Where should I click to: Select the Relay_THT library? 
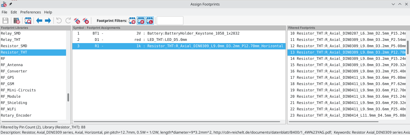33,40
